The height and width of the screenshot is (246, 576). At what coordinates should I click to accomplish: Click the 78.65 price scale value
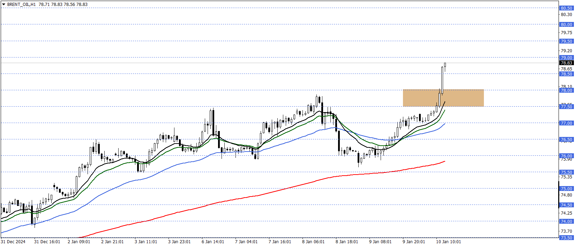[x=567, y=69]
